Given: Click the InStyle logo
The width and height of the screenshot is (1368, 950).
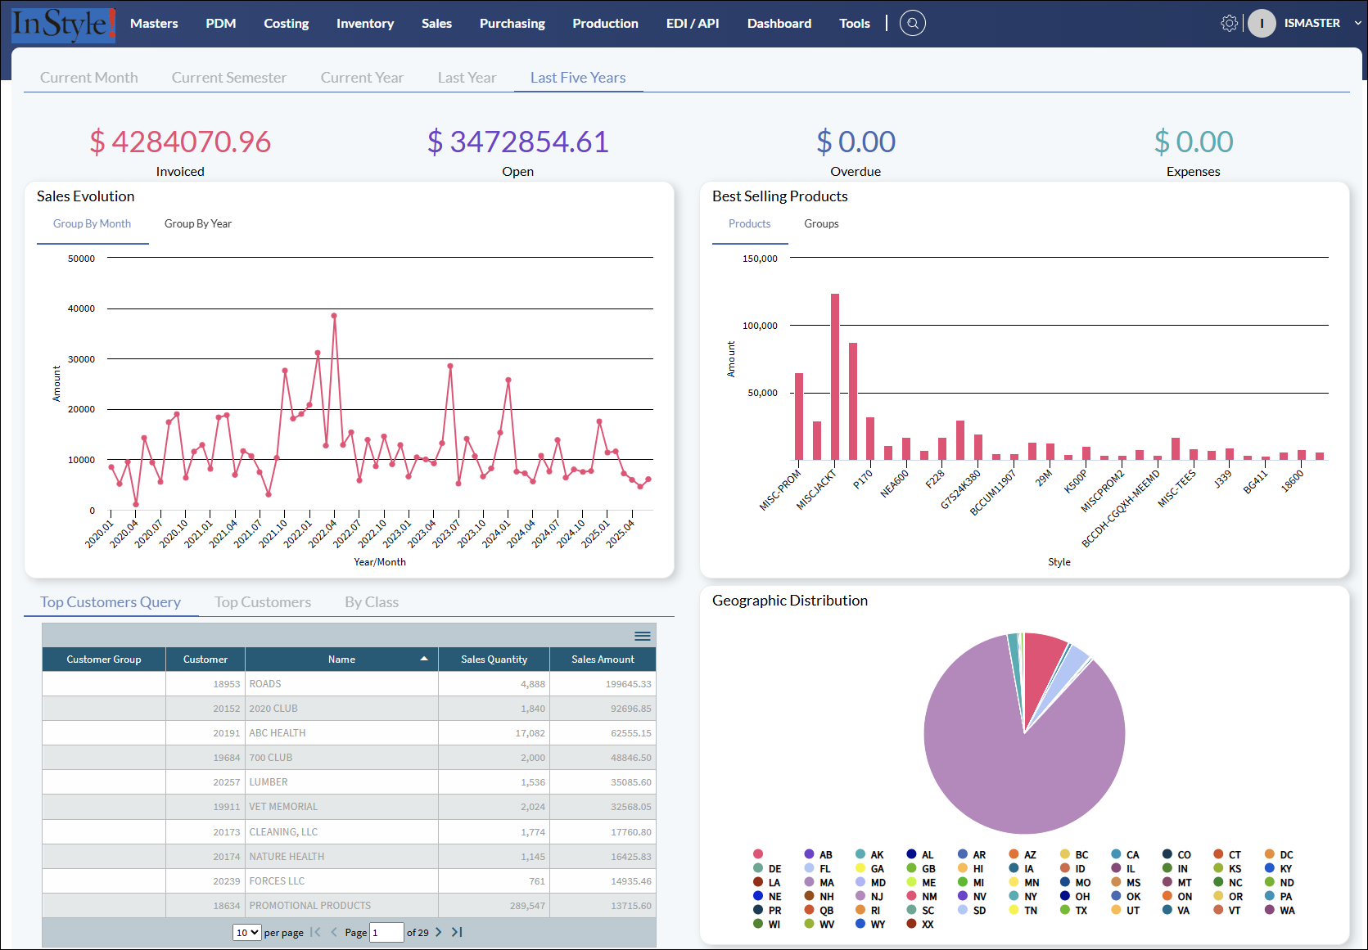Looking at the screenshot, I should point(63,24).
